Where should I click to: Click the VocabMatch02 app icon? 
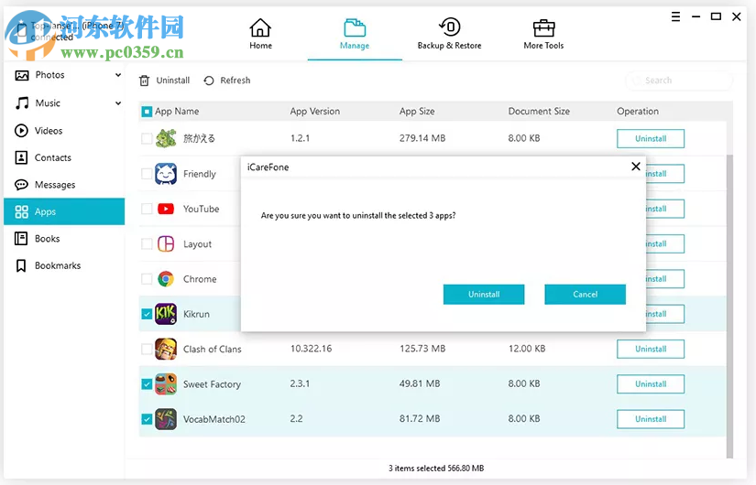click(x=166, y=419)
